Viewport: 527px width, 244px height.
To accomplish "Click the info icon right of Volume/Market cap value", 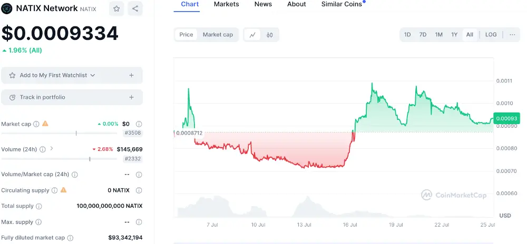I will pos(139,175).
